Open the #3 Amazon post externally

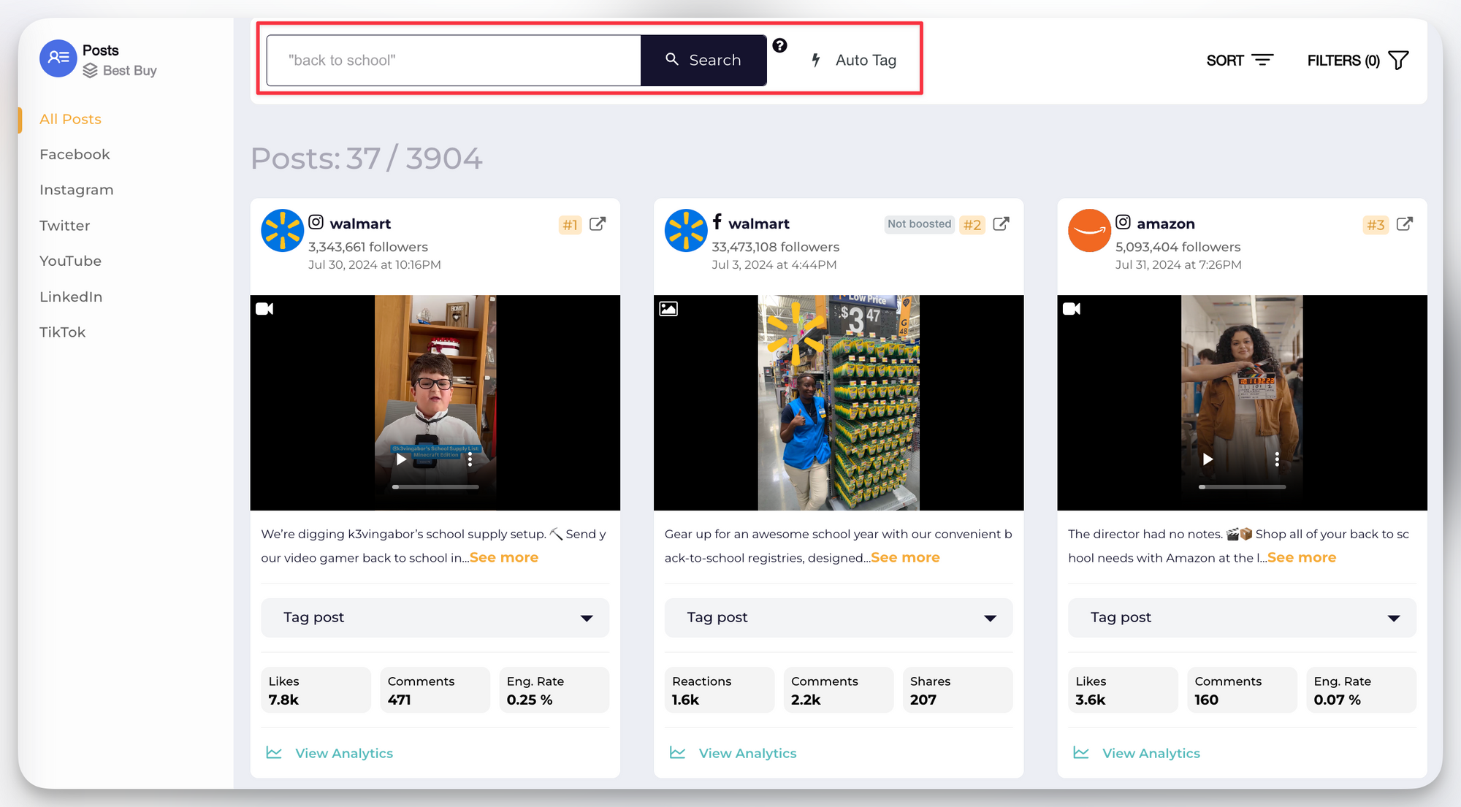pyautogui.click(x=1405, y=224)
